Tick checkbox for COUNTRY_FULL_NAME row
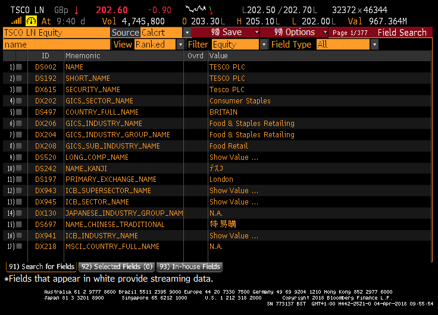The height and width of the screenshot is (315, 438). pos(19,112)
